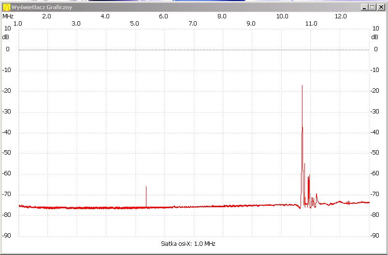Viewport: 388px width, 255px height.
Task: Click the 0 dB dotted reference line
Action: click(x=193, y=49)
